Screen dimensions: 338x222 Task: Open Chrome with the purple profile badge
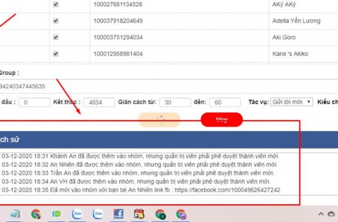point(181,214)
